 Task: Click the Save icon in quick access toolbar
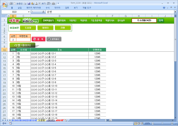[x=28, y=3]
